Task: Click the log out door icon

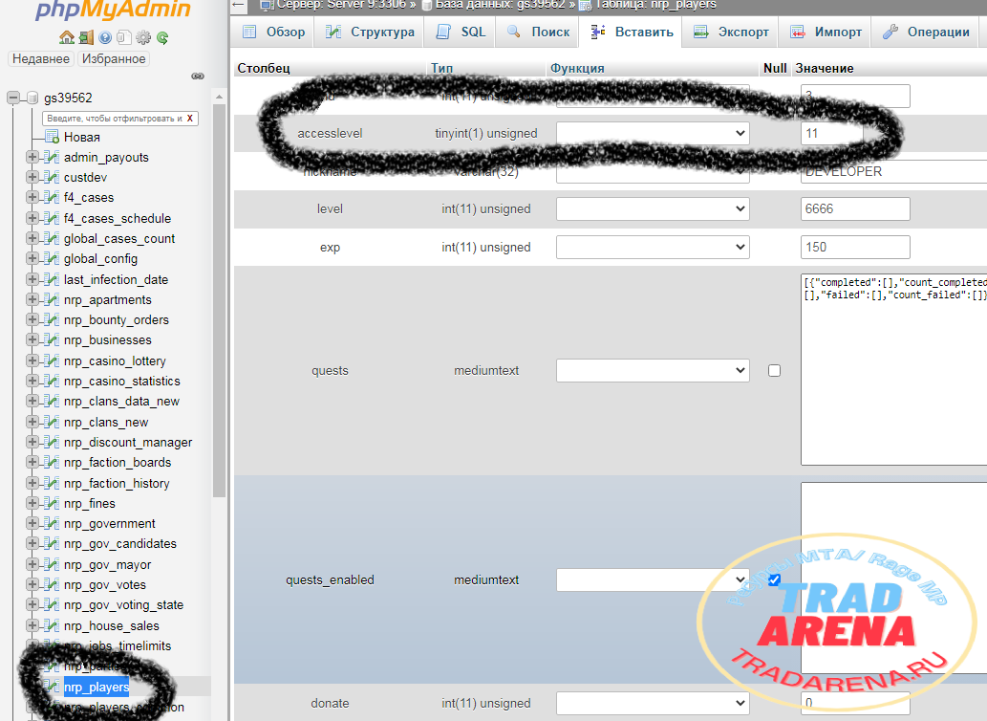Action: point(86,38)
